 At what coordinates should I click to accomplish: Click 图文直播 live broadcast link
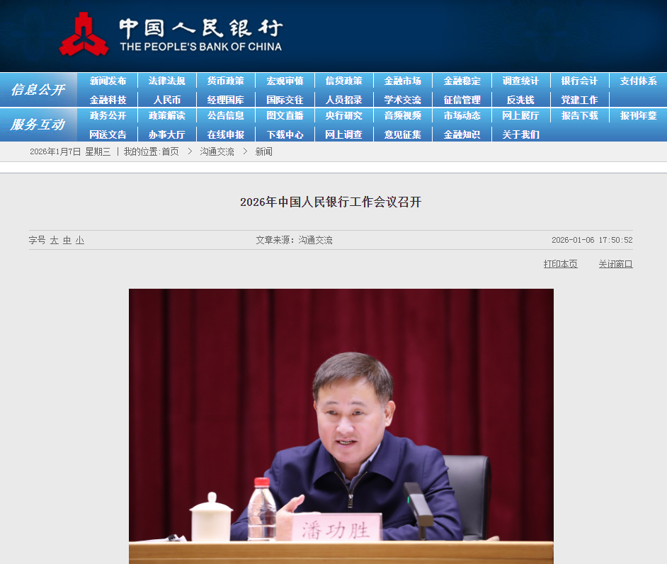[285, 116]
